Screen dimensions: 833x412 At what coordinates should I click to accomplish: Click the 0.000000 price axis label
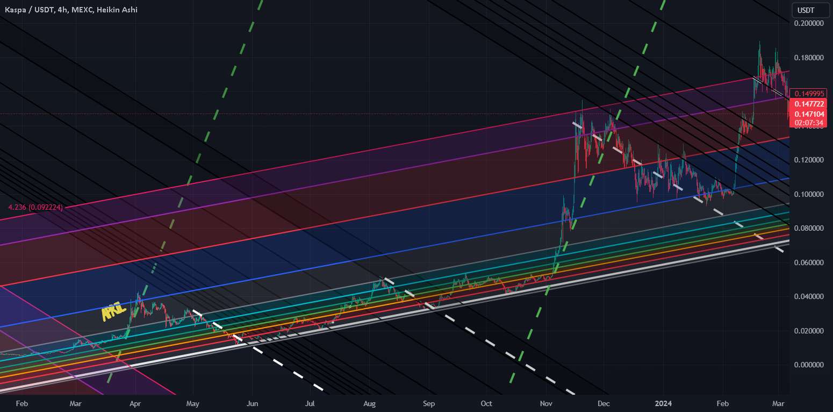(x=809, y=365)
